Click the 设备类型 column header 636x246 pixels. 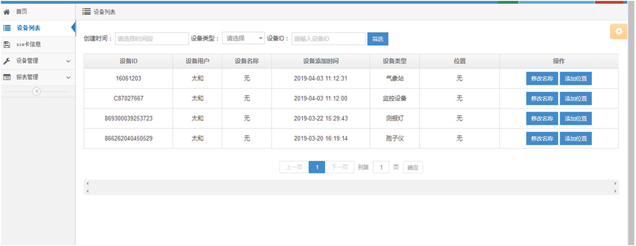click(x=395, y=61)
